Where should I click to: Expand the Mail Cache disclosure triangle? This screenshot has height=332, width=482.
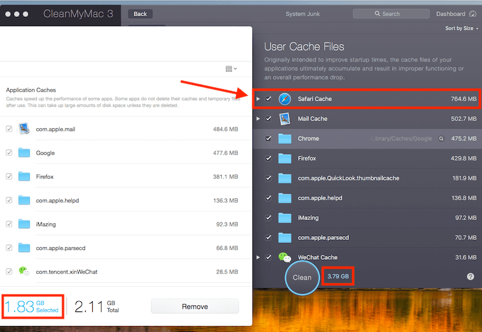point(258,119)
